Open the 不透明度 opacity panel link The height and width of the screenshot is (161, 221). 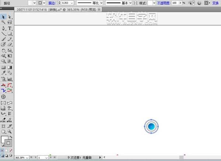(x=164, y=3)
